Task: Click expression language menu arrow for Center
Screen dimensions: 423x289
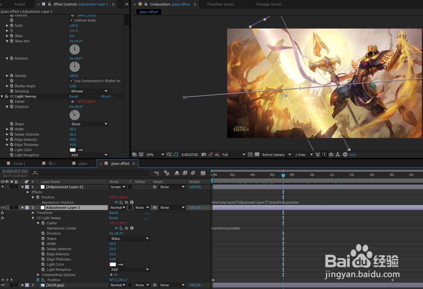Action: (132, 228)
